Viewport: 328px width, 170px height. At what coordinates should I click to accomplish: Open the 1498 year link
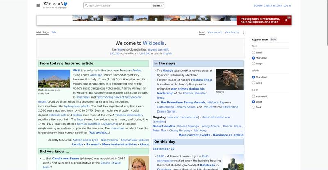click(x=160, y=156)
